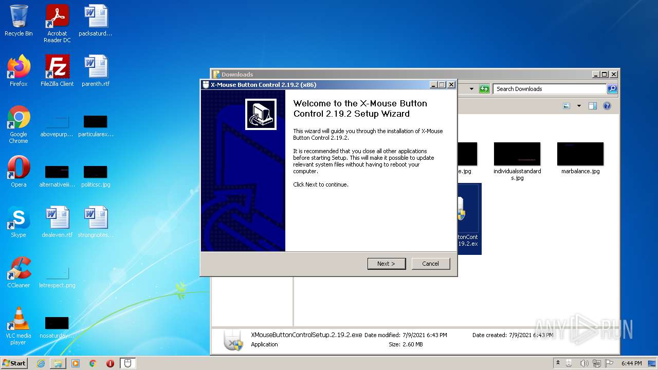The image size is (658, 370).
Task: Open the address bar history dropdown
Action: coord(471,89)
